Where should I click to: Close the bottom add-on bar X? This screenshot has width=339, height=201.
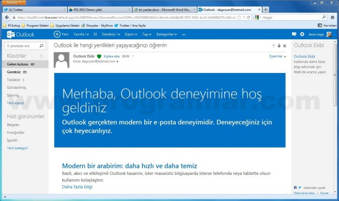[x=5, y=197]
